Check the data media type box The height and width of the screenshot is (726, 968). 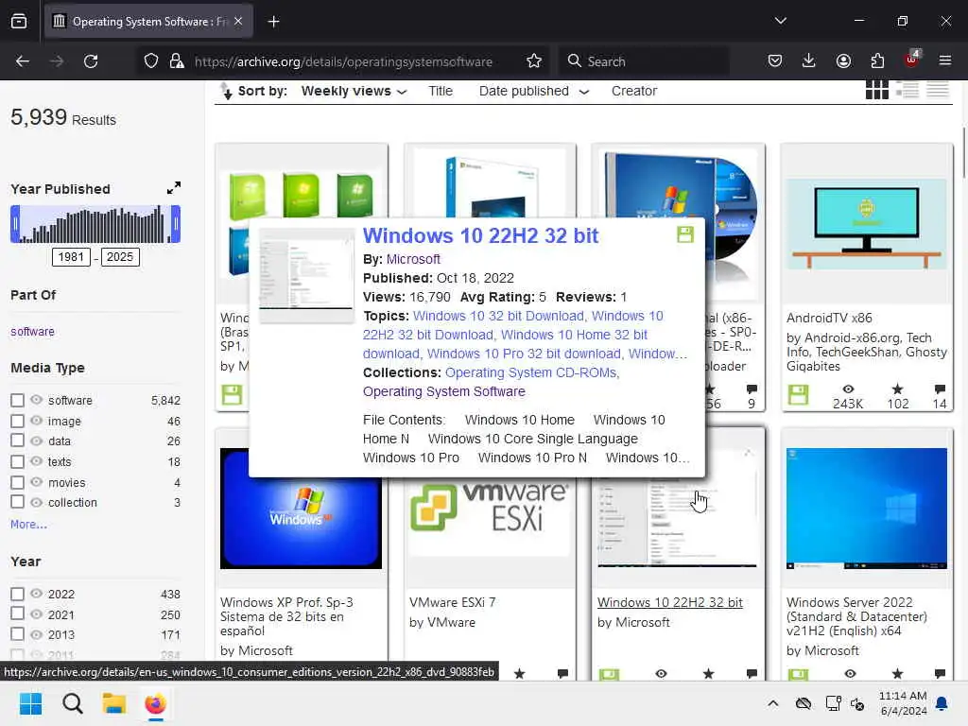17,441
